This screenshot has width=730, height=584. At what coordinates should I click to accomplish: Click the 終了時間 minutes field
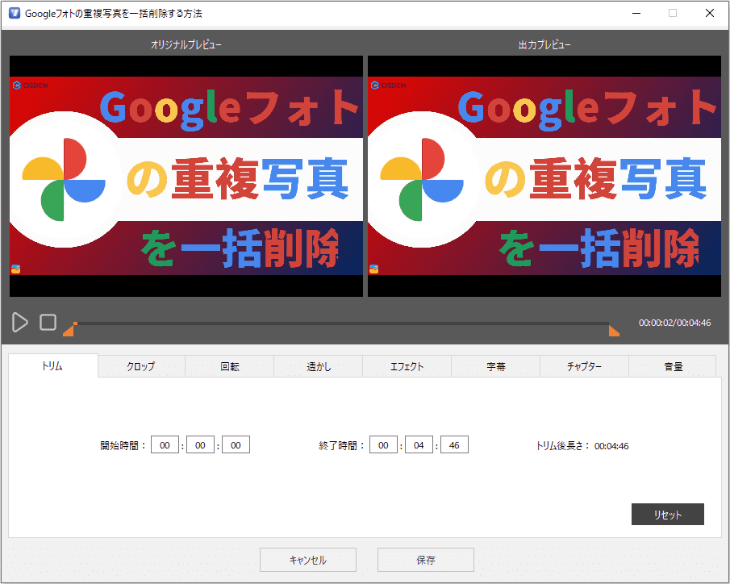(x=419, y=445)
